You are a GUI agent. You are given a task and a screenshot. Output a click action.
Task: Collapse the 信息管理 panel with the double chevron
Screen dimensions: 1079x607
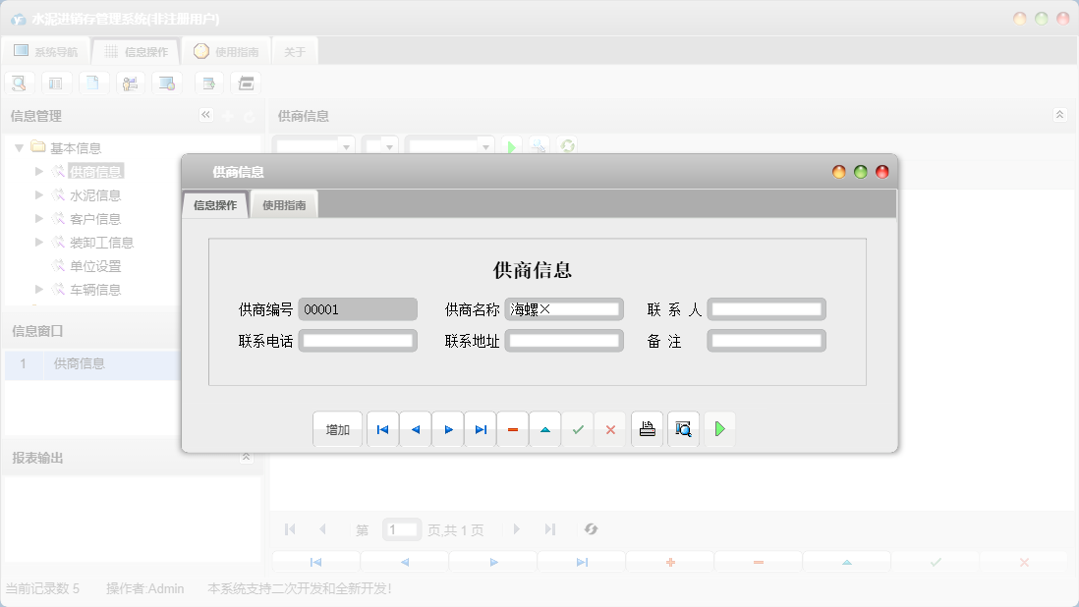(206, 114)
